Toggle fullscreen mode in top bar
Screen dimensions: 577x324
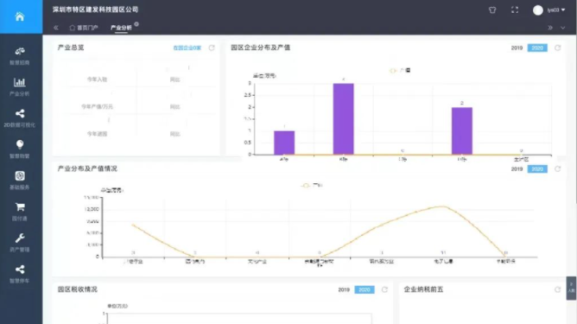pyautogui.click(x=515, y=10)
